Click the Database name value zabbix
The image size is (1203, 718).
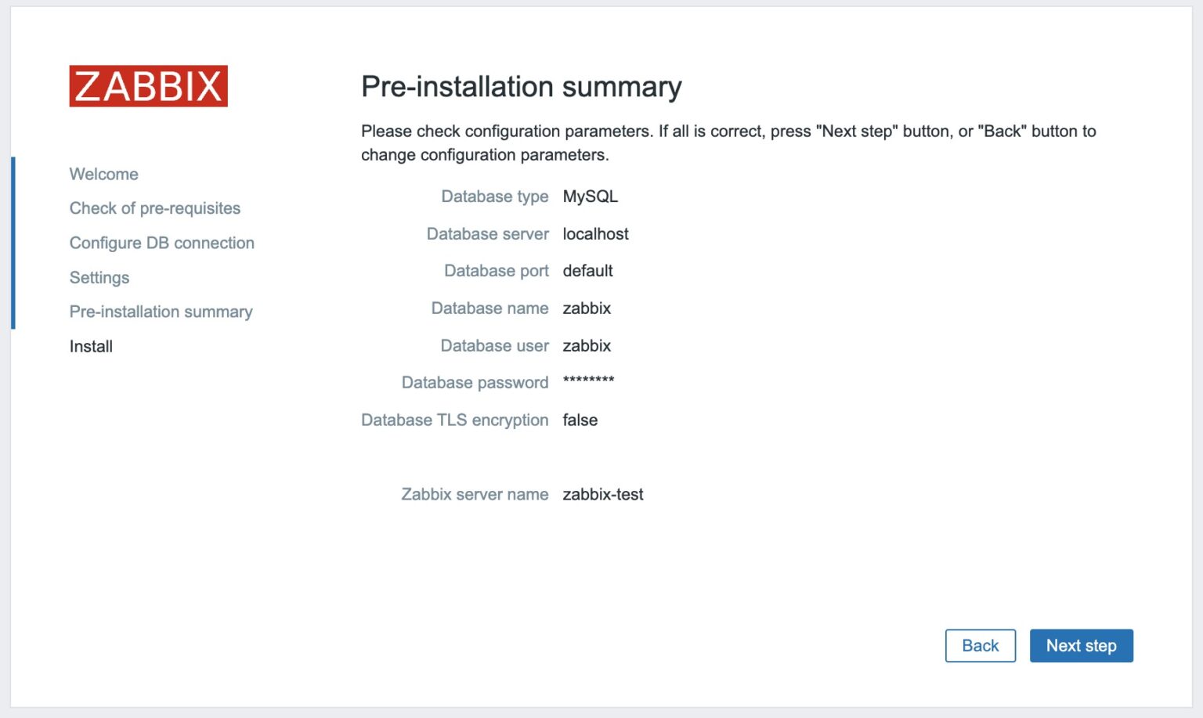tap(587, 308)
